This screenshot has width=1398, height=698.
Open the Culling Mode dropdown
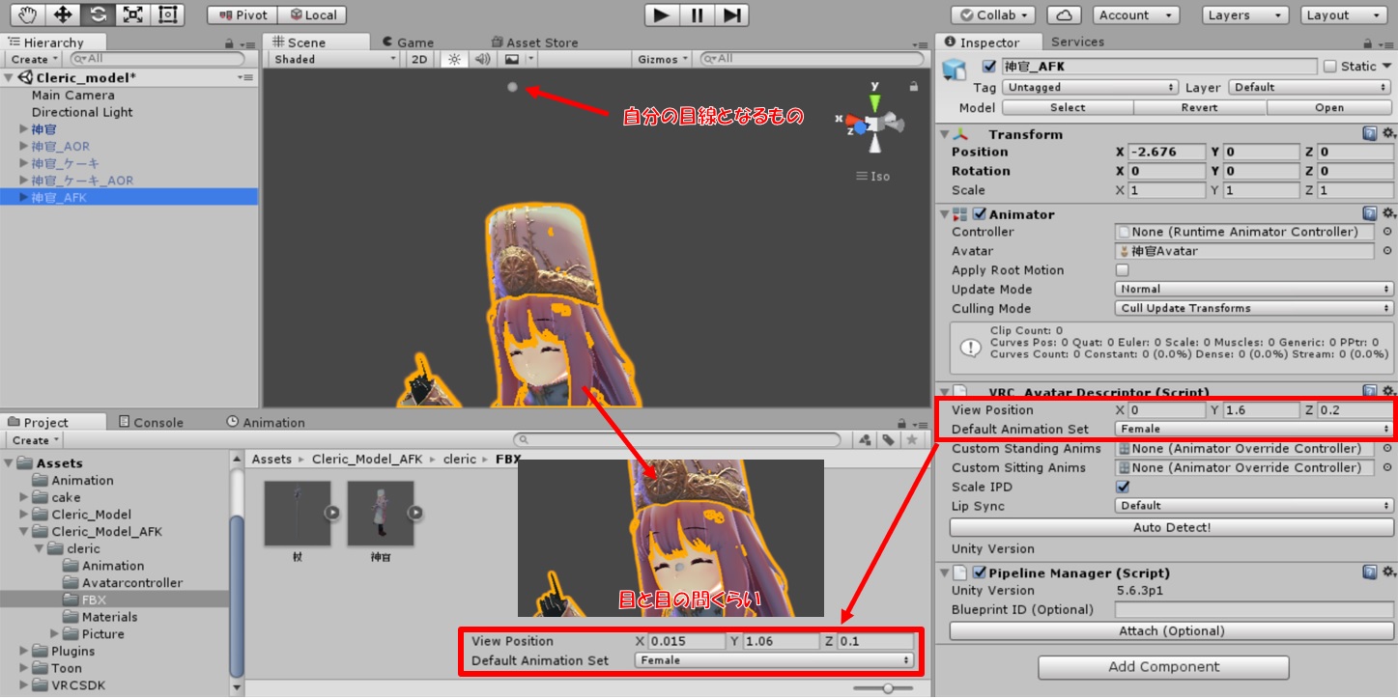1252,308
